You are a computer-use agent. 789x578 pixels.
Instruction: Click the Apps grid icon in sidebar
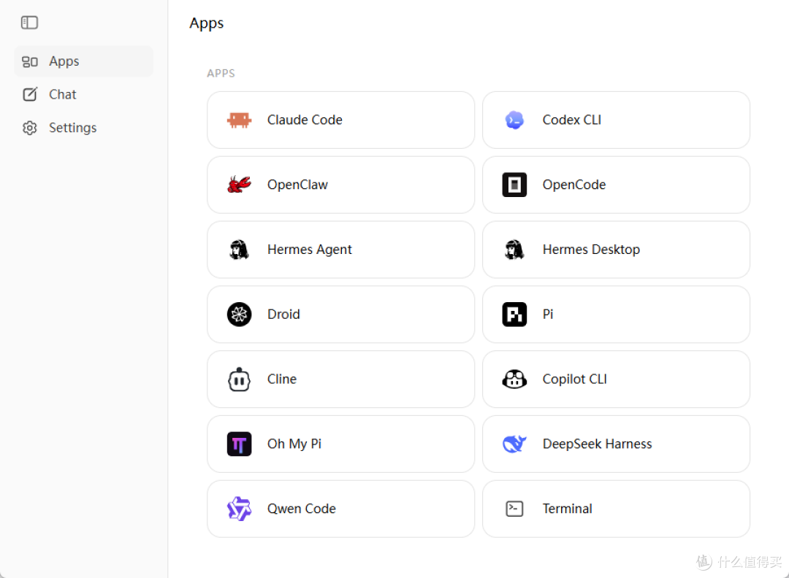click(30, 61)
